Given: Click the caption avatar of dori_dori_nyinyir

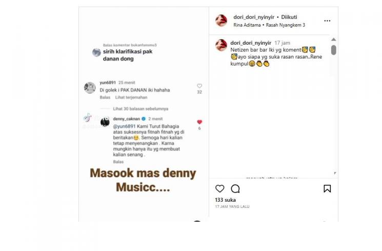Looking at the screenshot, I should click(221, 45).
